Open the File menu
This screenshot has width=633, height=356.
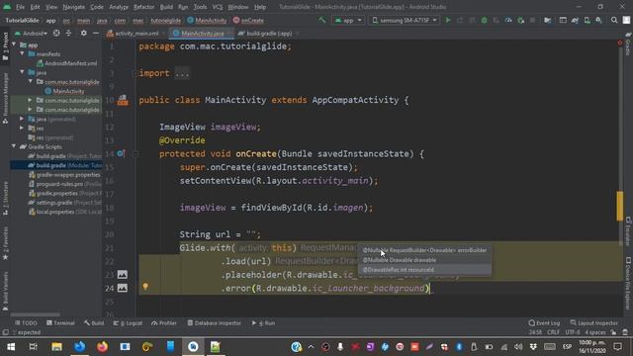[x=20, y=7]
